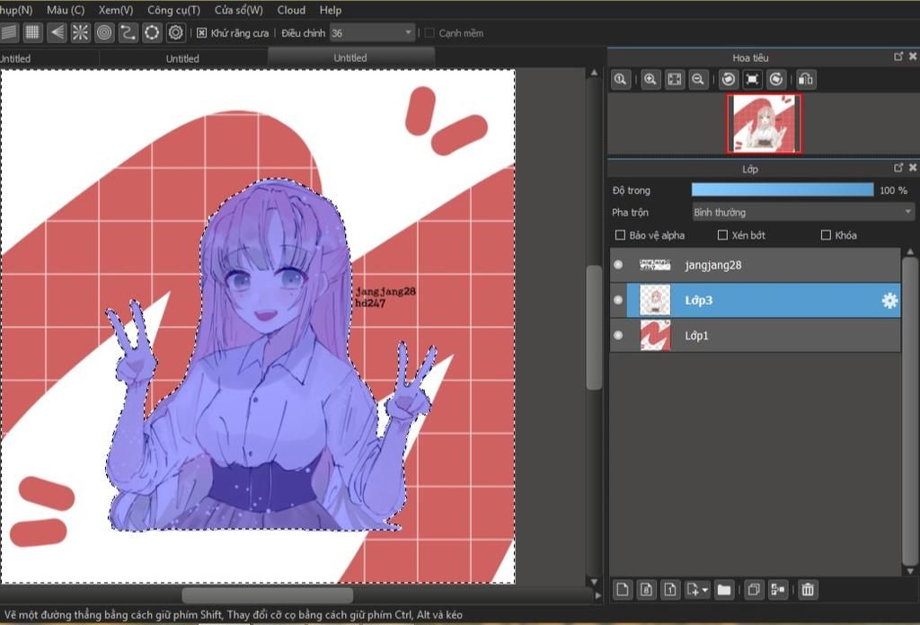Viewport: 920px width, 625px height.
Task: Rotate canvas right in Hoa tiêu
Action: [x=776, y=79]
